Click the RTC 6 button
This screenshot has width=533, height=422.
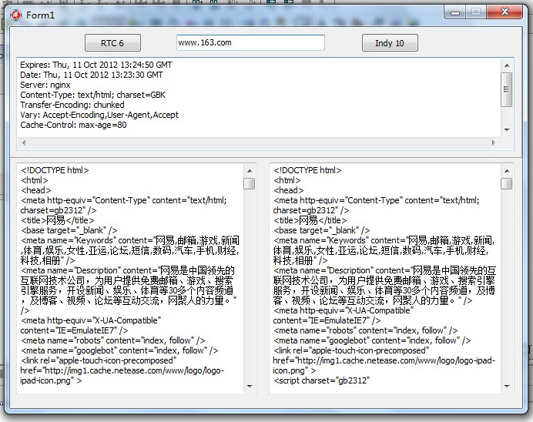point(112,43)
